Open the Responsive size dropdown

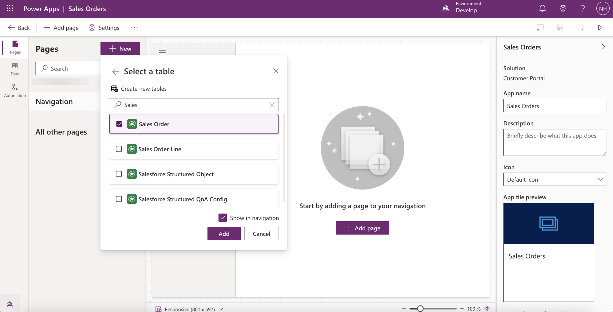[221, 309]
